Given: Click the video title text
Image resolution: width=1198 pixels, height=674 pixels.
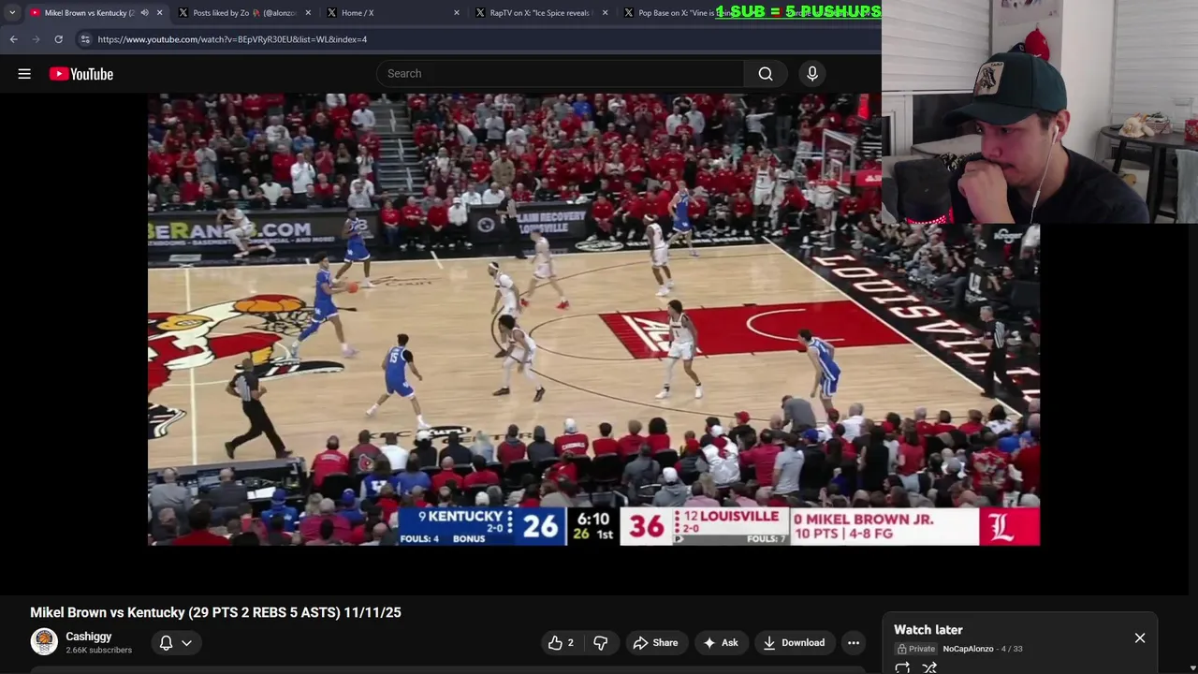Looking at the screenshot, I should point(215,612).
